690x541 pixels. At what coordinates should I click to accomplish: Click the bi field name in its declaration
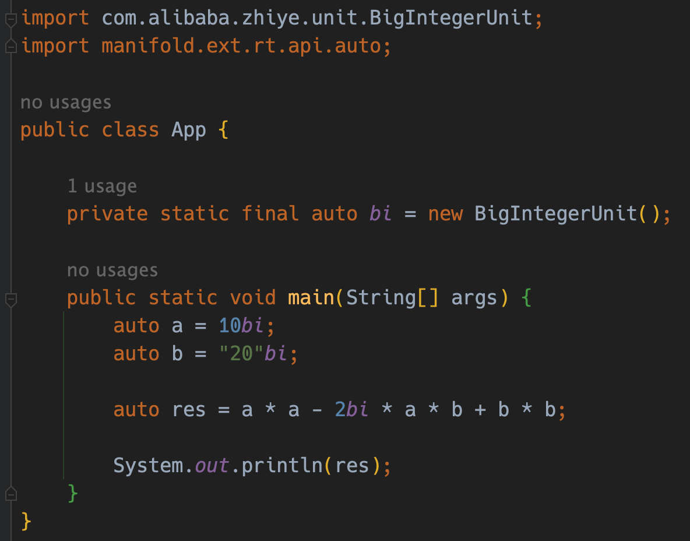pyautogui.click(x=381, y=213)
